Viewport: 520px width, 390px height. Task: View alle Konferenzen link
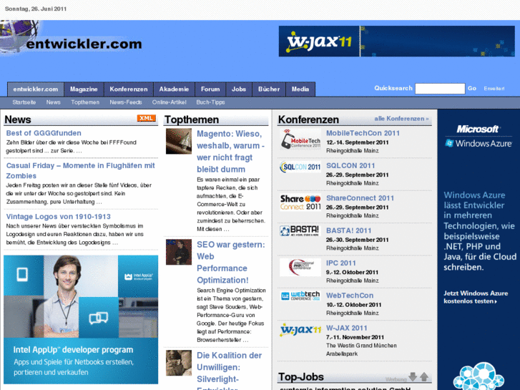click(x=401, y=119)
